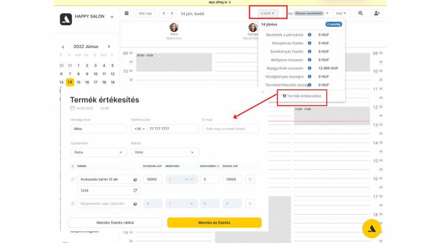Open unit dropdown in first product row
The height and width of the screenshot is (243, 432).
point(189,180)
